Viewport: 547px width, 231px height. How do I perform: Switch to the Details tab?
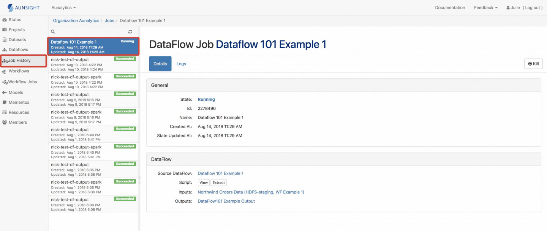(x=160, y=64)
